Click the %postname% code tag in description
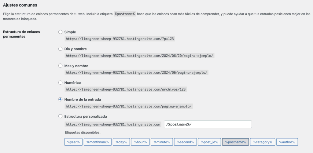 [125, 14]
